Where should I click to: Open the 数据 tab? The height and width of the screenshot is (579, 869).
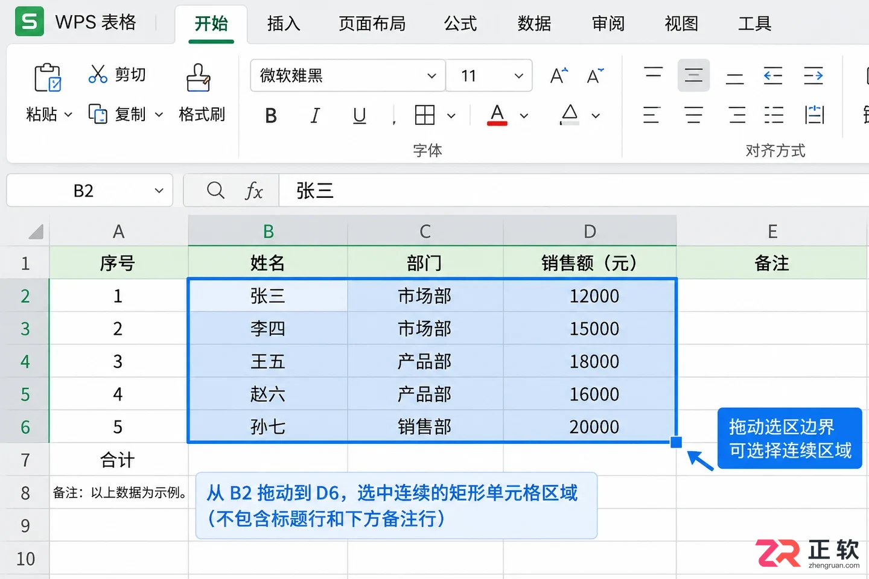click(534, 24)
